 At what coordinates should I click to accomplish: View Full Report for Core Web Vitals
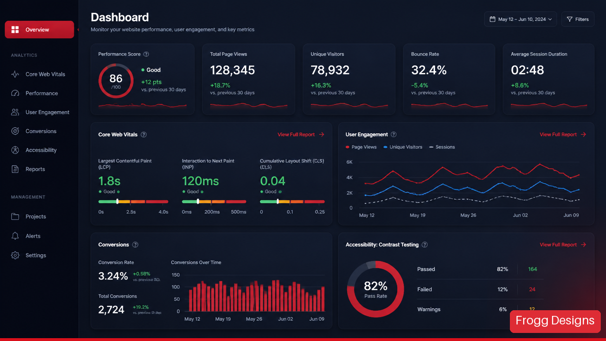[x=301, y=135]
